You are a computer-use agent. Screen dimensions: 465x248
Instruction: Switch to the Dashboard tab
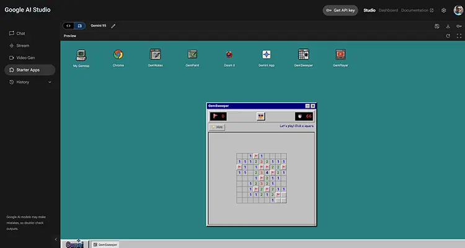coord(388,11)
